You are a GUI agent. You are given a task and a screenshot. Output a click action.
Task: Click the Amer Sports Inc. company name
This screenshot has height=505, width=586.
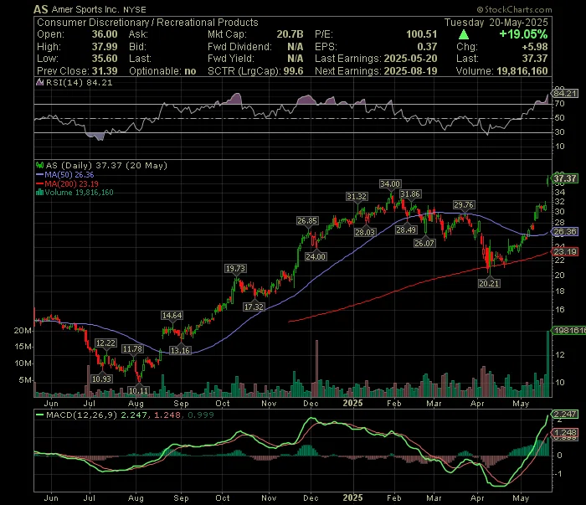pyautogui.click(x=86, y=10)
